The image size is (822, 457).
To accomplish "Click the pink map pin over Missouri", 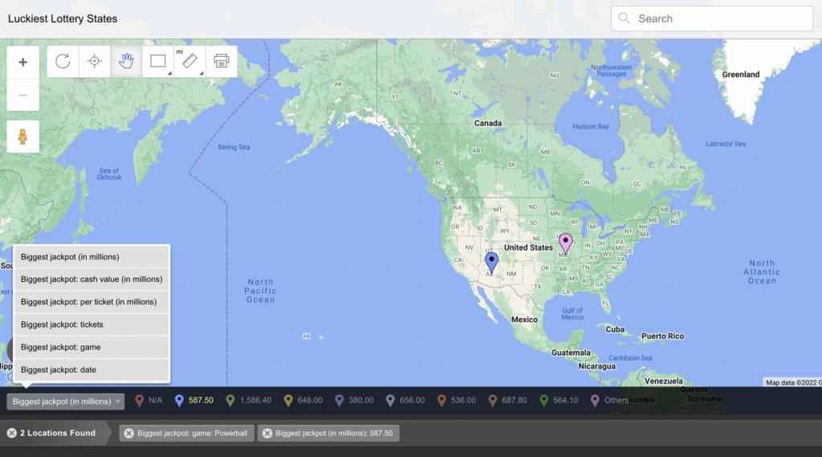I will (x=565, y=243).
